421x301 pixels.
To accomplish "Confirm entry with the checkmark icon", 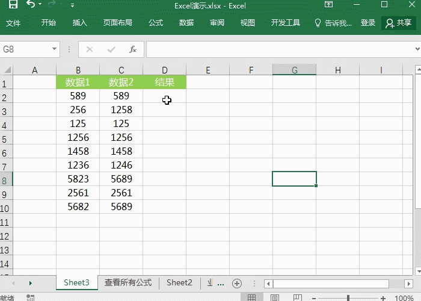I will click(x=111, y=49).
